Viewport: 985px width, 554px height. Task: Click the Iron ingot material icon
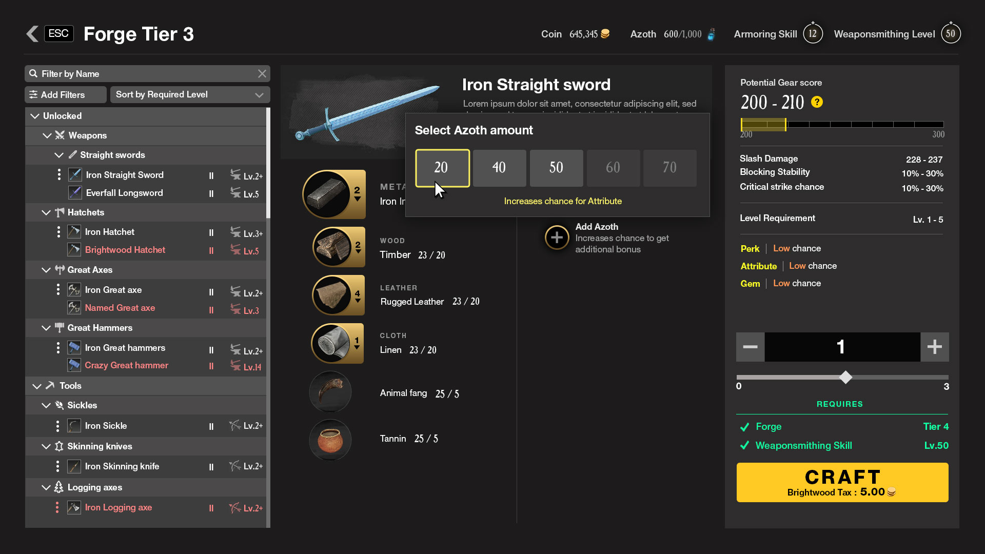point(327,195)
